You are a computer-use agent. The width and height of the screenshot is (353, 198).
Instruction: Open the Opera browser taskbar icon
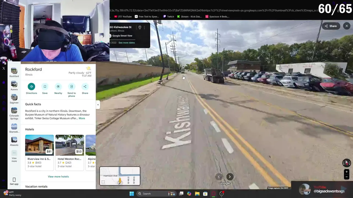(x=213, y=194)
